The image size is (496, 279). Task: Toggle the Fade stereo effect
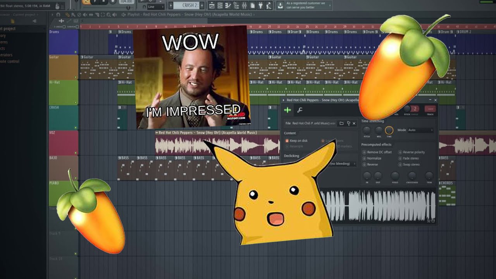tap(408, 158)
